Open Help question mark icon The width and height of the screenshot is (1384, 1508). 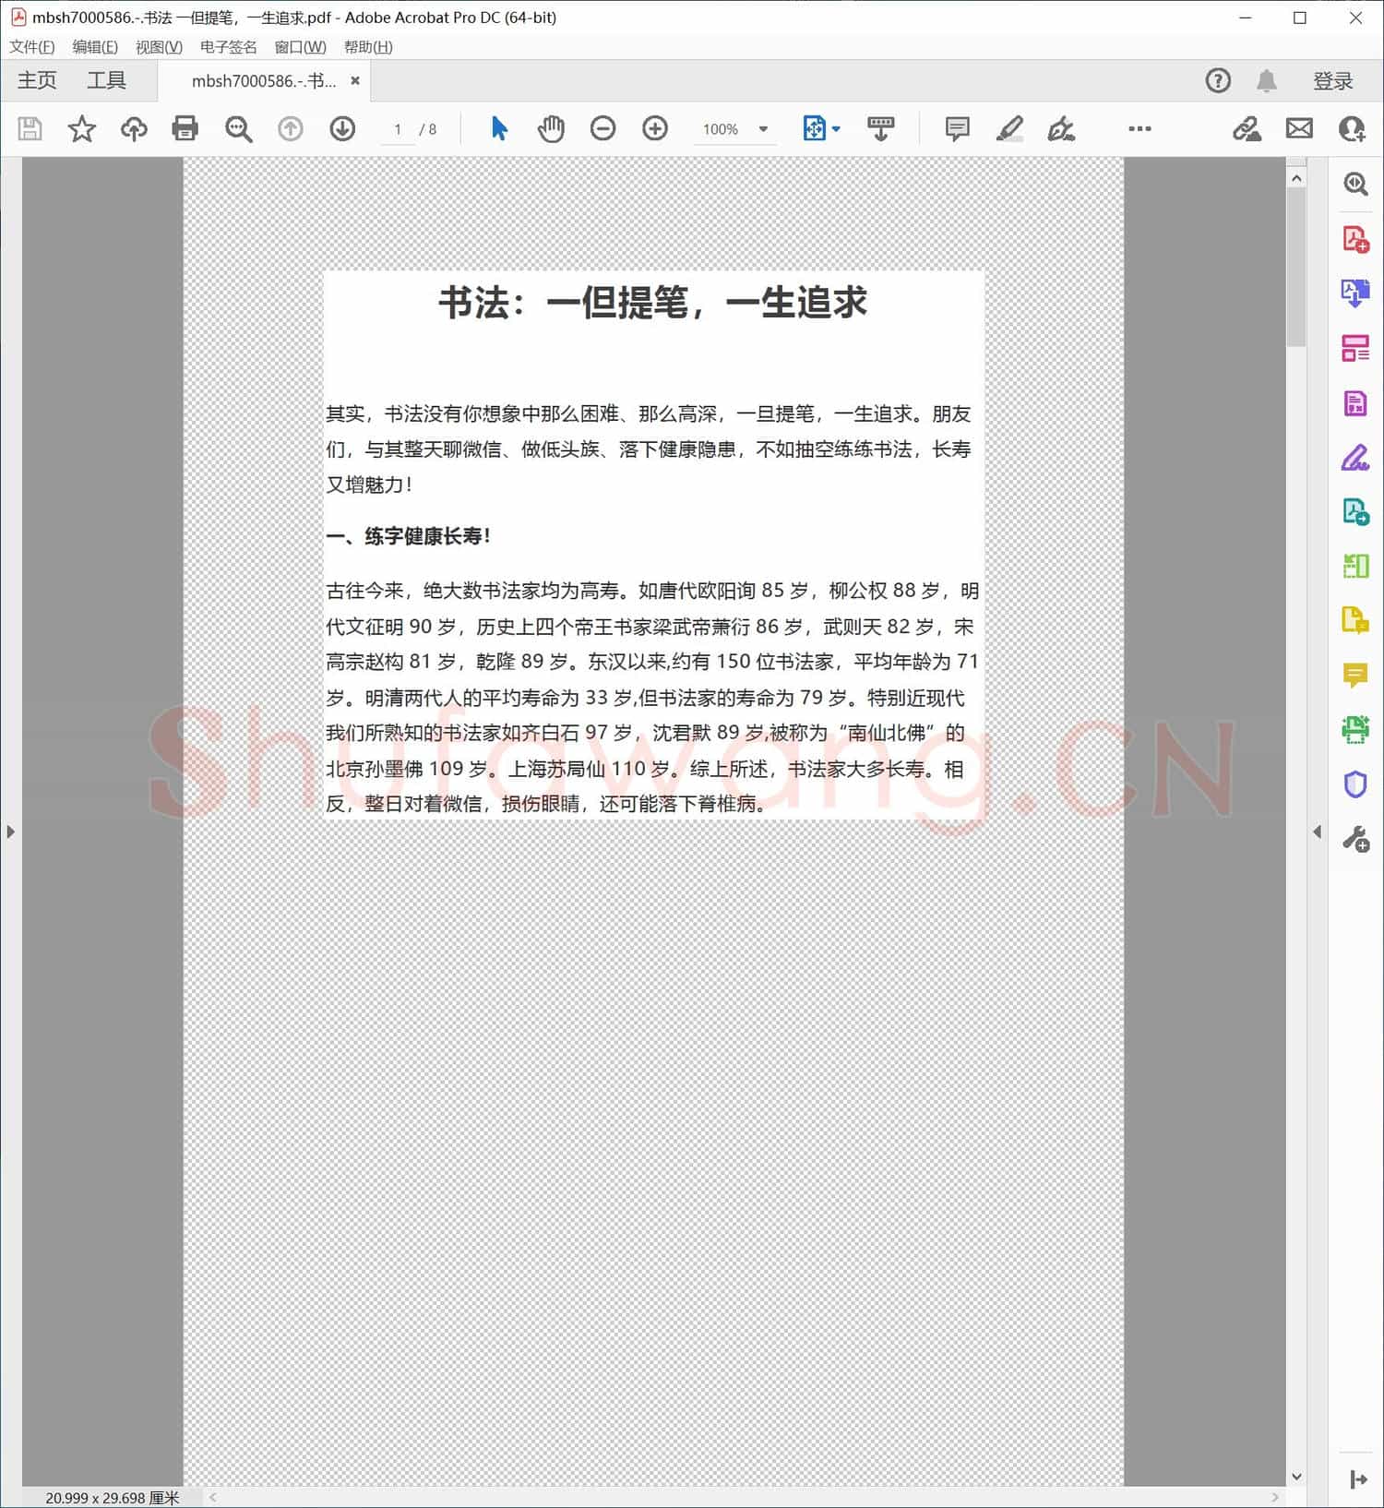(1218, 80)
